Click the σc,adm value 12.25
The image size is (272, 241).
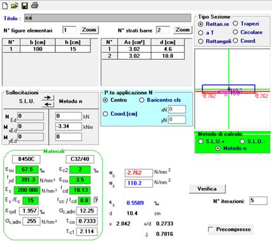[87, 211]
